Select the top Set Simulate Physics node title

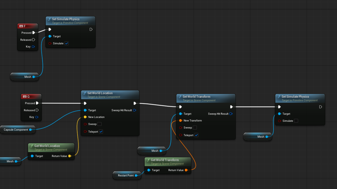point(66,19)
